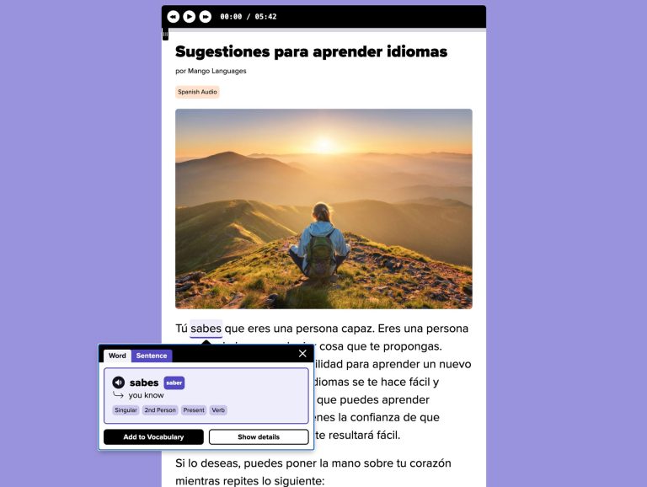Add sabes to Vocabulary

click(153, 437)
